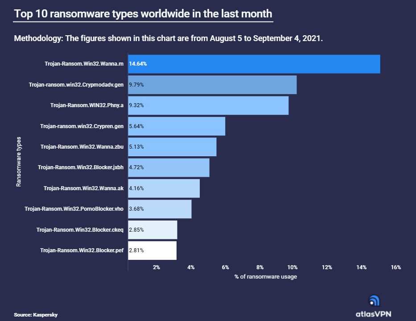Screen dimensions: 416x321
Task: Click the 'Ransomware types' vertical axis title
Action: click(x=19, y=162)
